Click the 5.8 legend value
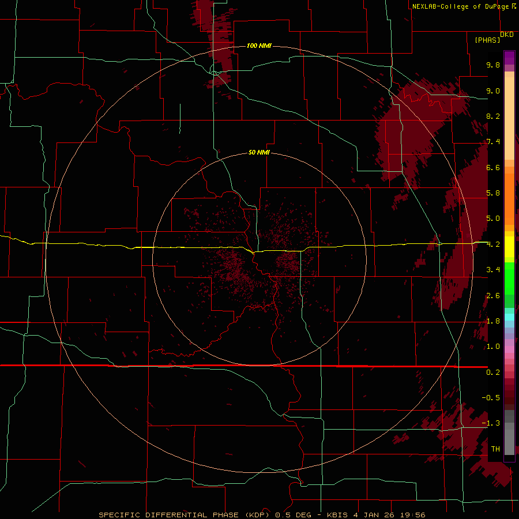This screenshot has width=519, height=519. click(493, 193)
